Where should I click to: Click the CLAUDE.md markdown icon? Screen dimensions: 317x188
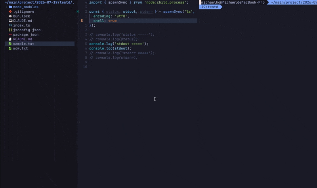(x=11, y=21)
